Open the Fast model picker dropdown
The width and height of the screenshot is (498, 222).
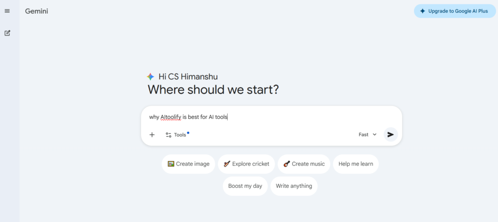(x=364, y=135)
